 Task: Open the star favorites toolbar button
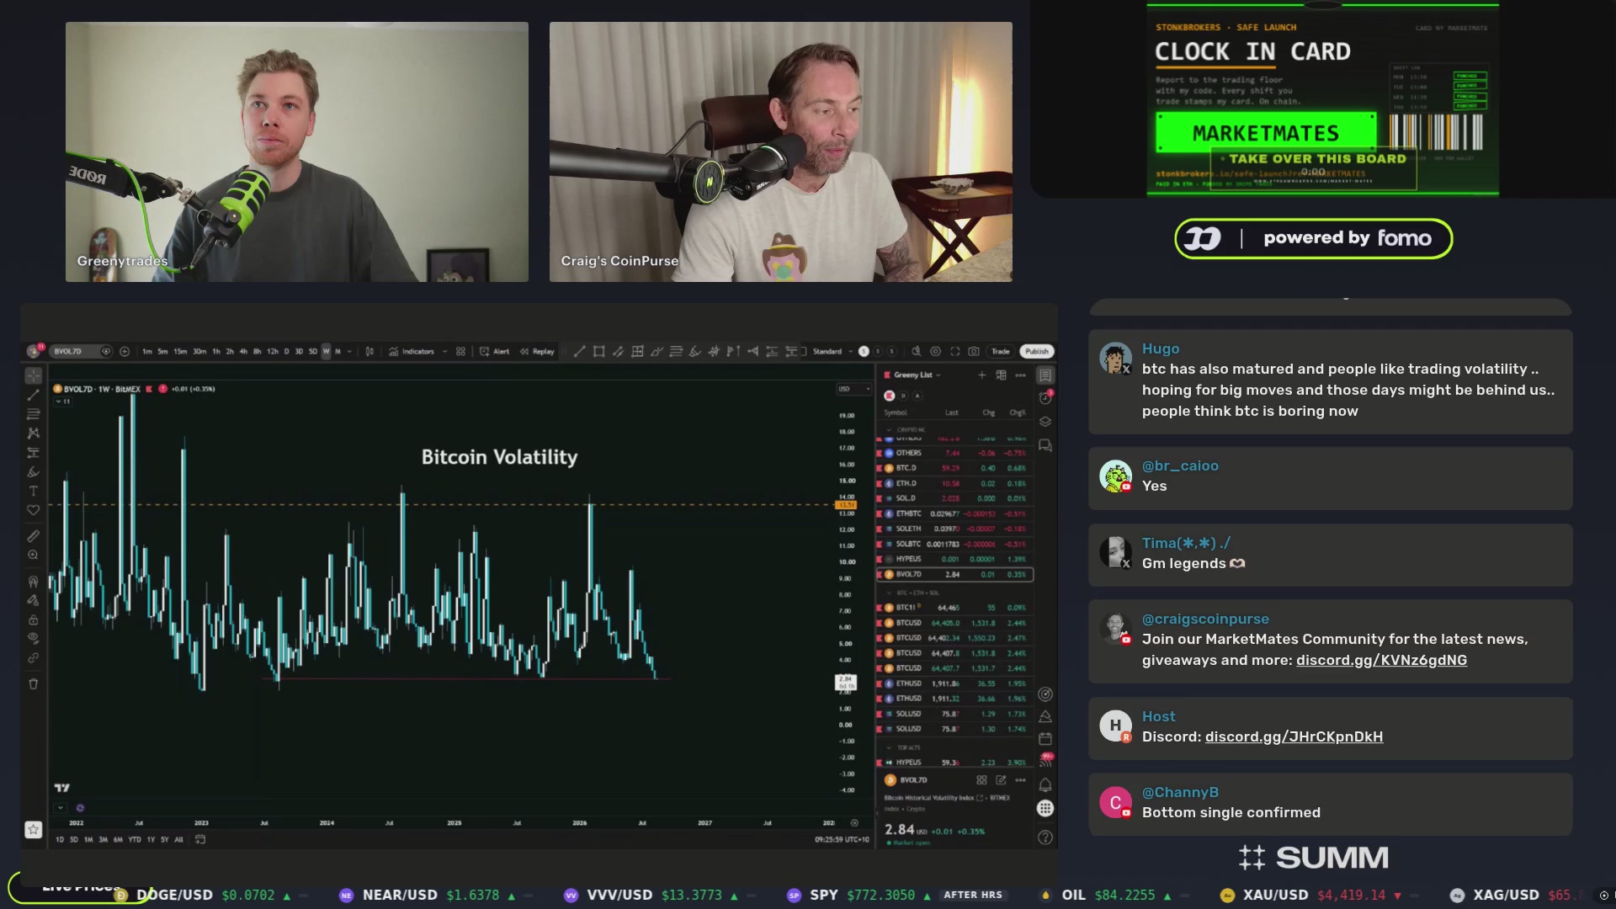click(x=34, y=830)
